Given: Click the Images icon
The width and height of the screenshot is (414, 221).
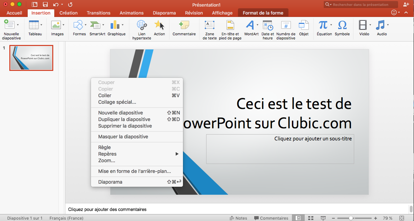Looking at the screenshot, I should click(x=56, y=25).
